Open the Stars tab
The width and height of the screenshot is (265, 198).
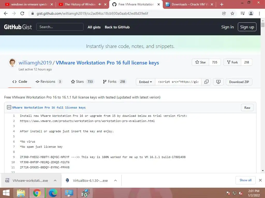pyautogui.click(x=83, y=82)
